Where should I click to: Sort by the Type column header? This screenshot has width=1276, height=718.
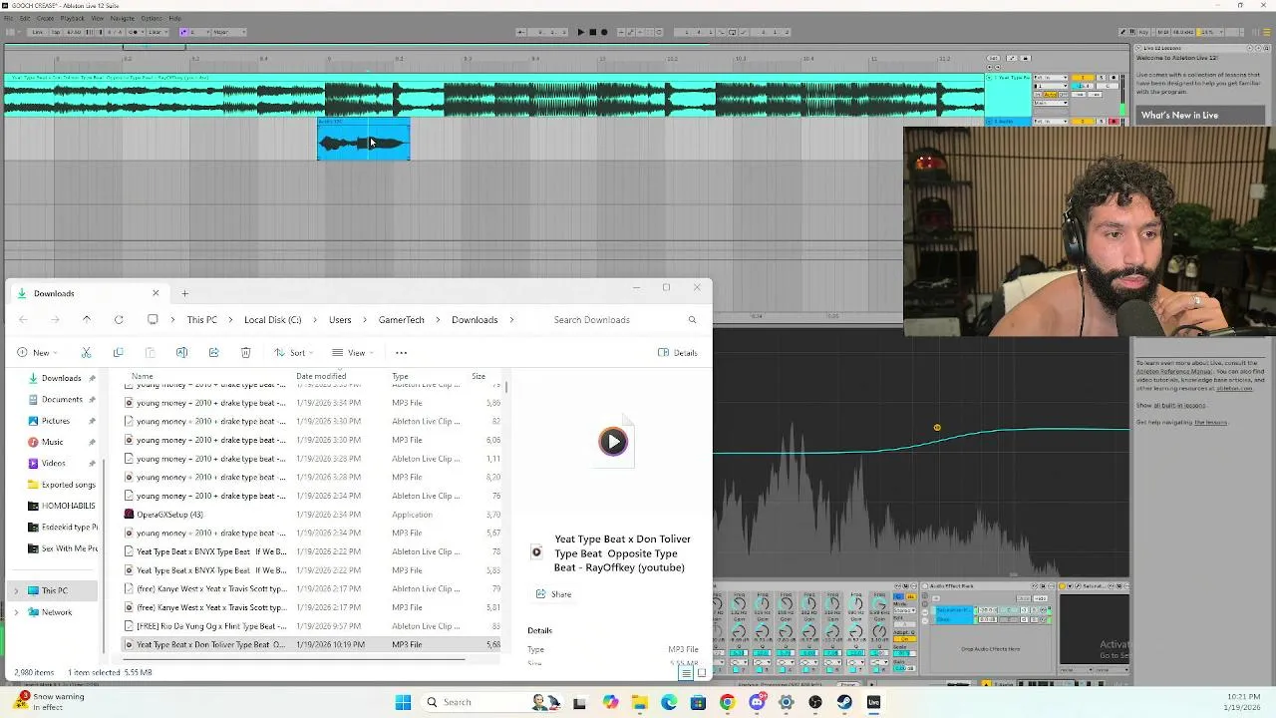click(x=400, y=376)
